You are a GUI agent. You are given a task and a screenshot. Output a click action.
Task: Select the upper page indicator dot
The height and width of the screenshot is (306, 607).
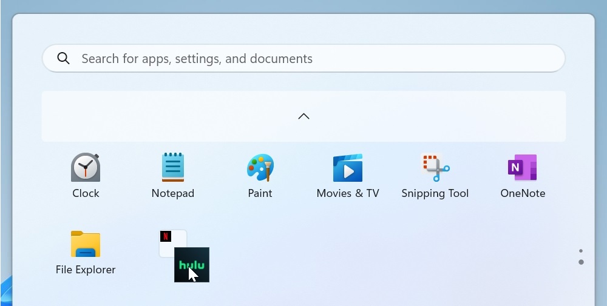click(x=581, y=251)
